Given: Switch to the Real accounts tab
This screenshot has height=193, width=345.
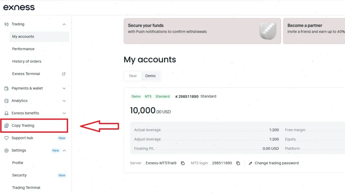Looking at the screenshot, I should tap(133, 76).
